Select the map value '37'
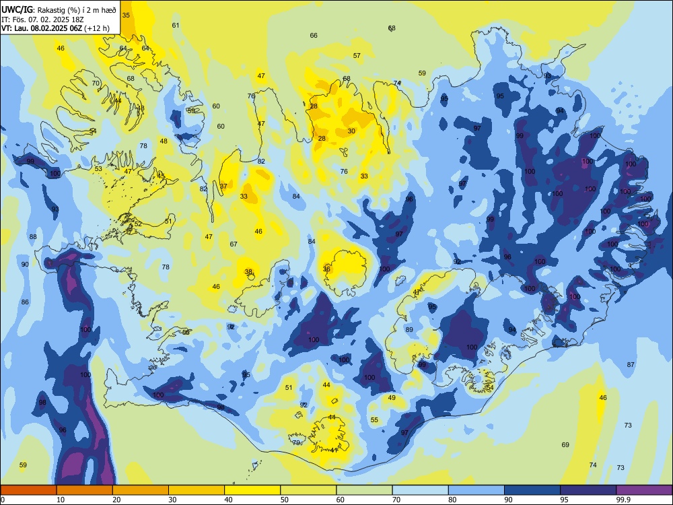Image resolution: width=673 pixels, height=505 pixels. coord(223,187)
